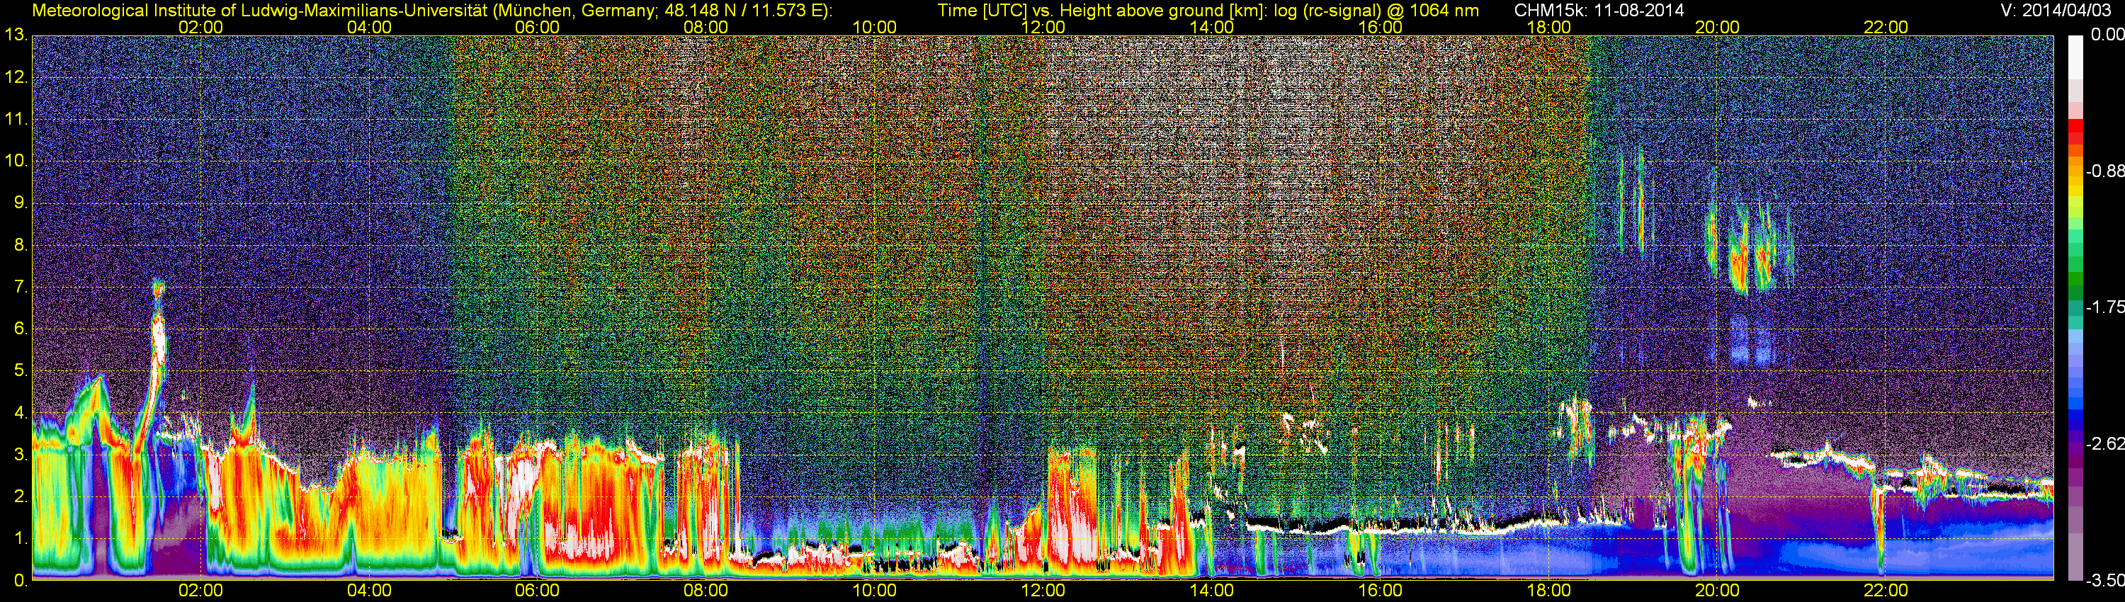Click the '20:00' label on the top time axis
Image resolution: width=2125 pixels, height=602 pixels.
coord(1718,27)
